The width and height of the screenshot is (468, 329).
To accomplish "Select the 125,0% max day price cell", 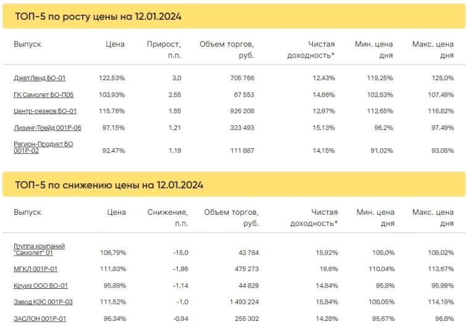I will coord(441,78).
